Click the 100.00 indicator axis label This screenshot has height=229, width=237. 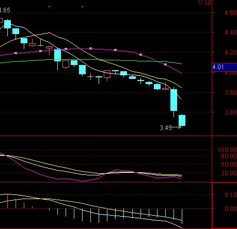coord(227,150)
